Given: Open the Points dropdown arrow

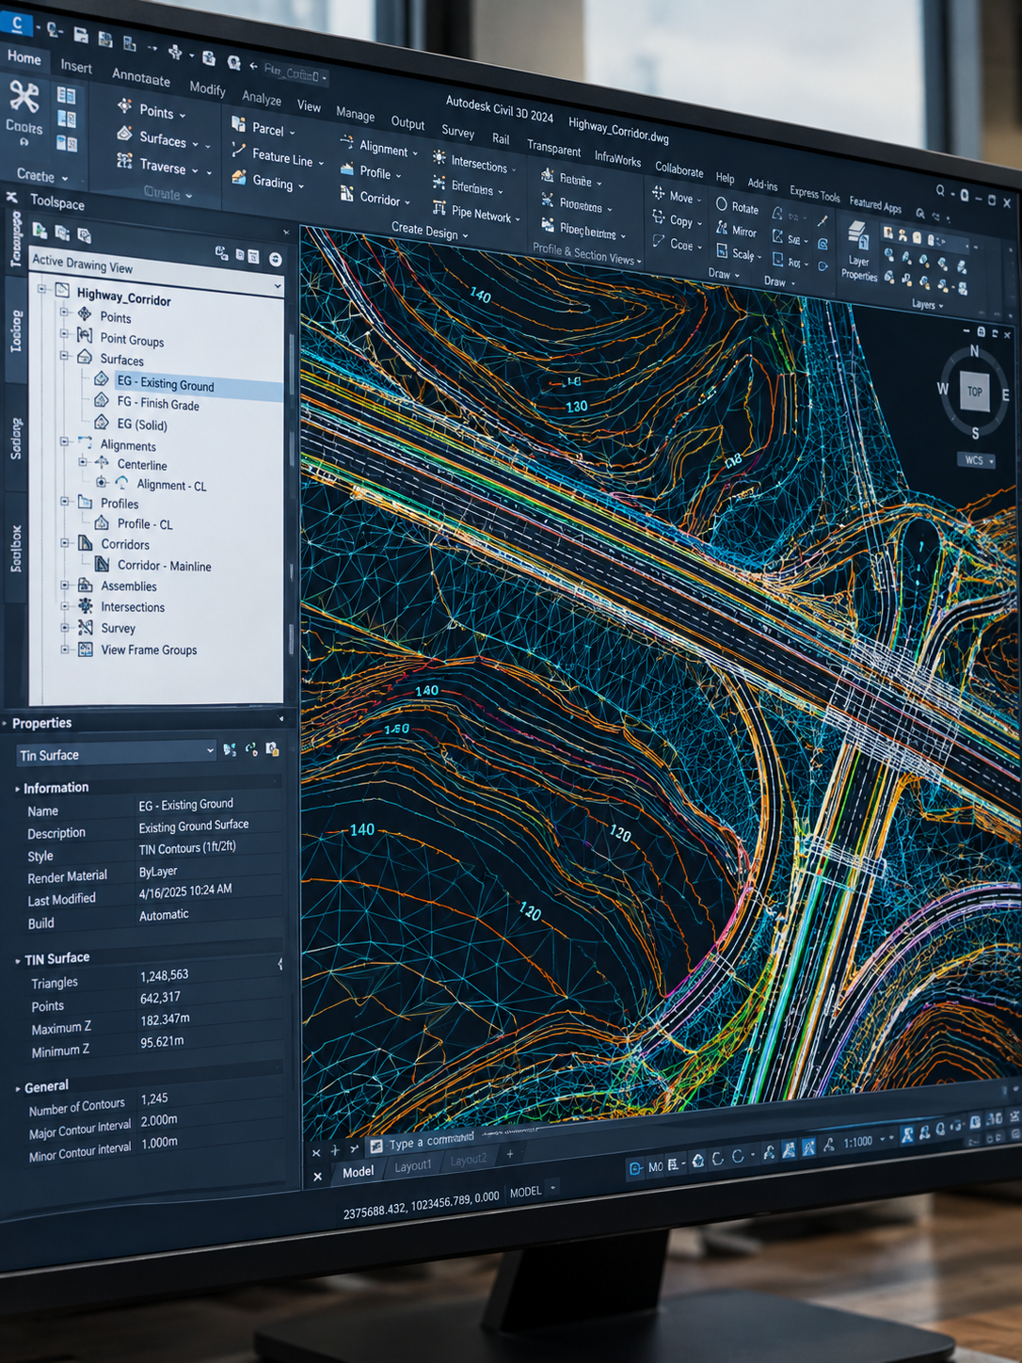Looking at the screenshot, I should click(x=183, y=116).
